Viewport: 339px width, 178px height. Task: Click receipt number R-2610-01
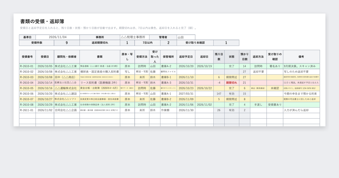[x=27, y=66]
